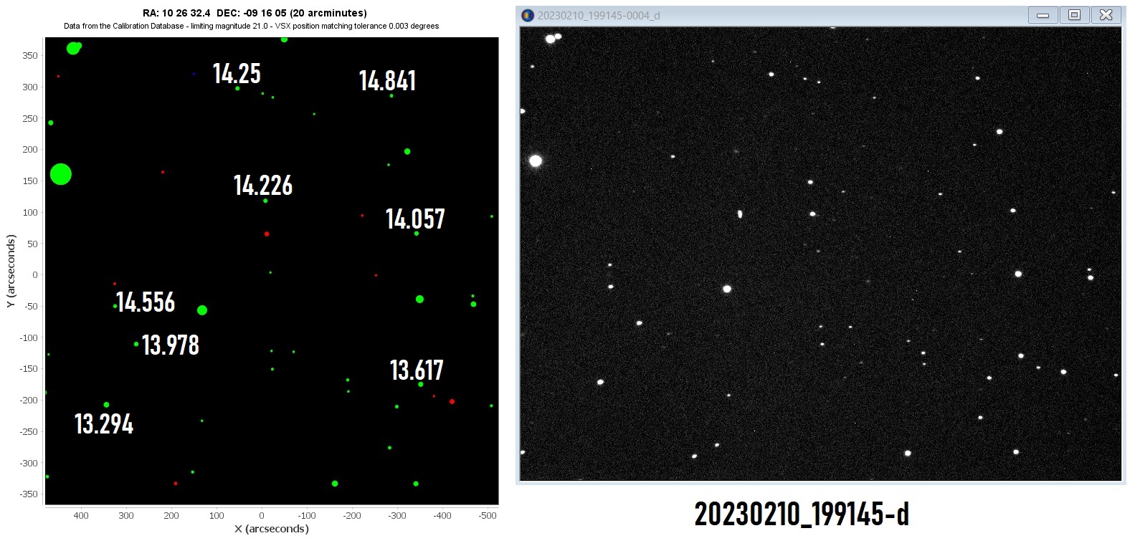Click the window icon of 20230210_199145-0004_d

(528, 15)
